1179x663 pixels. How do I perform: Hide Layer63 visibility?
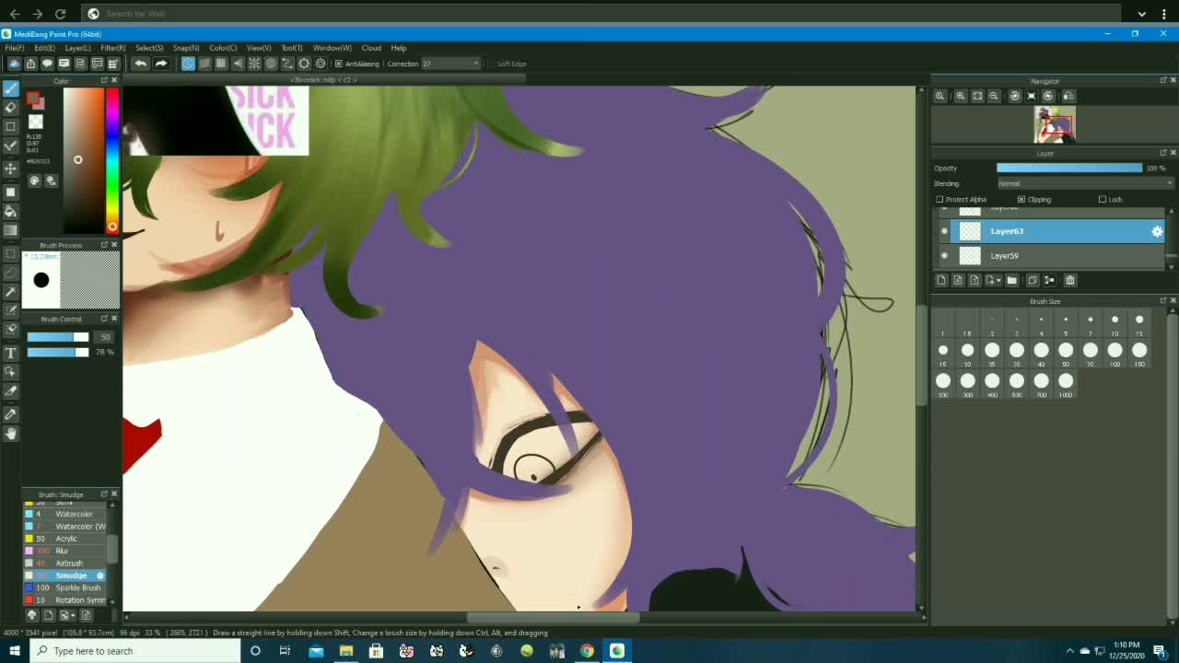coord(944,231)
